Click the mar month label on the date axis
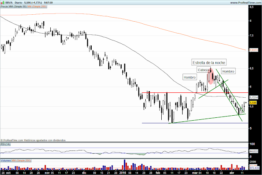 coord(195,173)
